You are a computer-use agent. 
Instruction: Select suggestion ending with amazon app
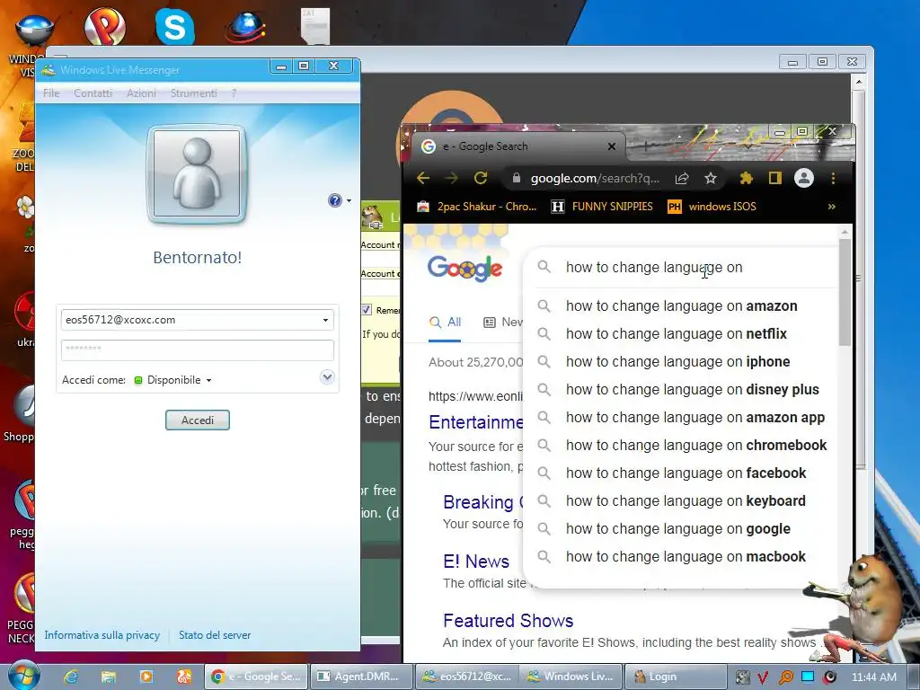coord(682,418)
